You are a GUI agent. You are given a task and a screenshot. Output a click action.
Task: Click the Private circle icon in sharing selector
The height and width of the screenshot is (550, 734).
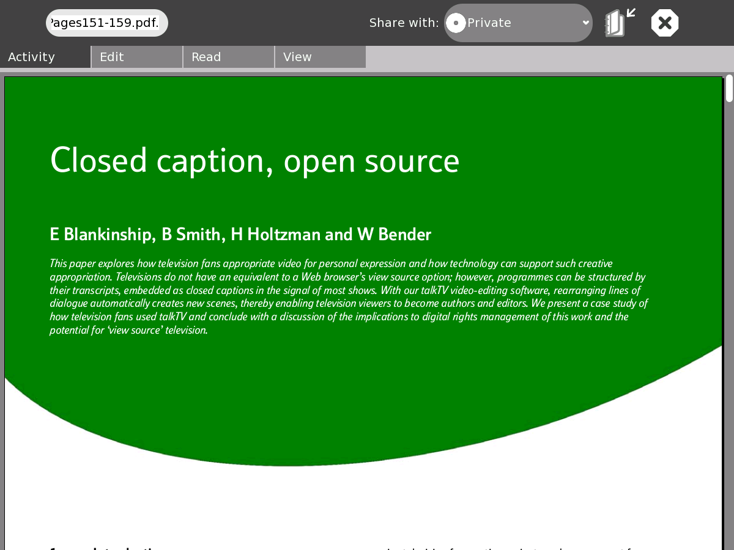pyautogui.click(x=456, y=23)
